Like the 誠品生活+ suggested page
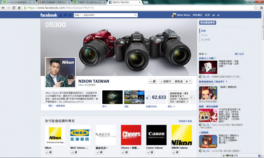 coord(100,152)
